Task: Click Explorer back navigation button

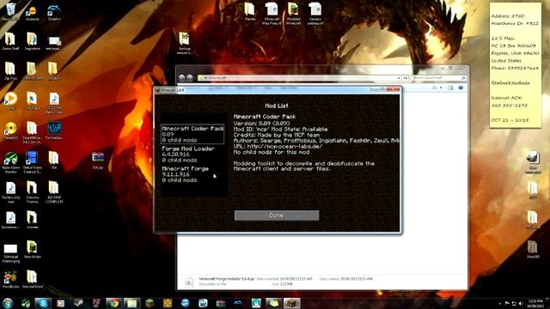Action: [x=182, y=78]
